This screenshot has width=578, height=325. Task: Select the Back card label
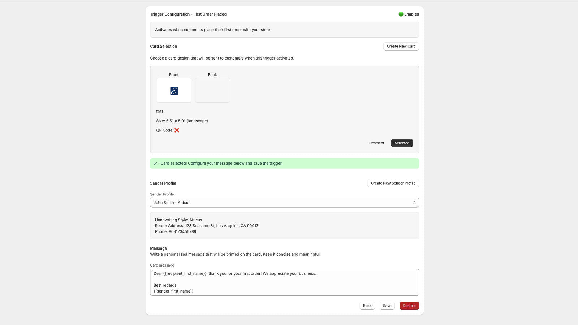[x=212, y=75]
